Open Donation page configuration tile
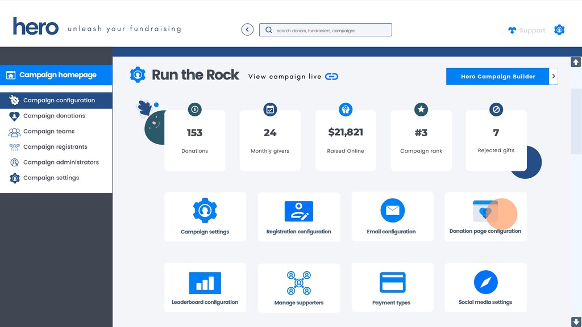The height and width of the screenshot is (327, 582). click(x=485, y=216)
